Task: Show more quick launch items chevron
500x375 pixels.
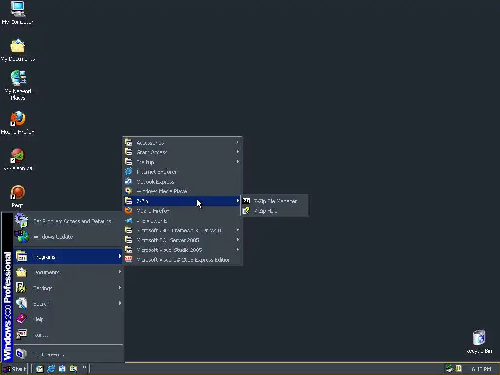Action: click(x=84, y=367)
